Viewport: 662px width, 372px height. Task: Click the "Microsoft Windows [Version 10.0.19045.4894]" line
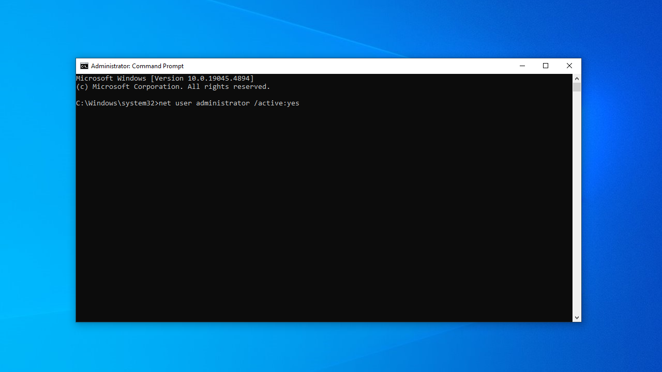tap(165, 79)
